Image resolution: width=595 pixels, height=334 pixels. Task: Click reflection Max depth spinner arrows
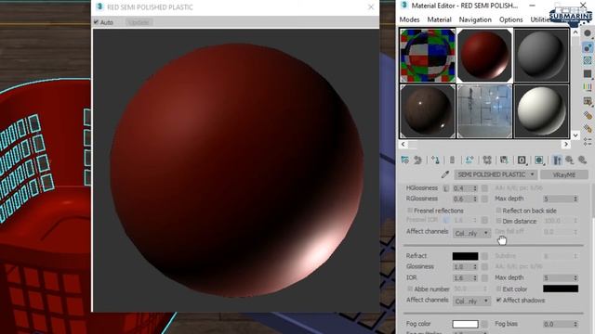coord(575,199)
